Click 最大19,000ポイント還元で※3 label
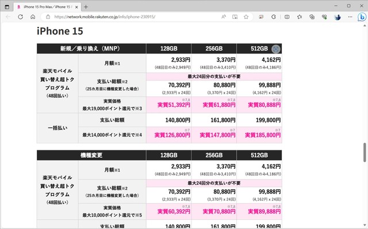 tap(112, 108)
